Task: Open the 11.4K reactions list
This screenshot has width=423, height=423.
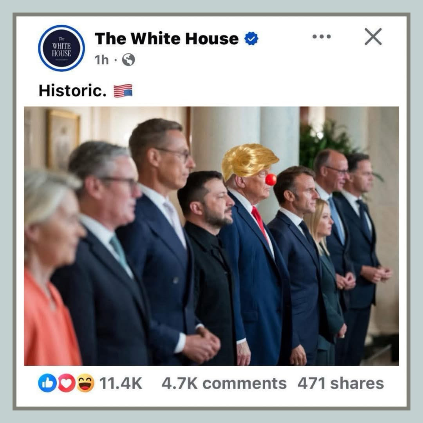Action: pos(121,383)
